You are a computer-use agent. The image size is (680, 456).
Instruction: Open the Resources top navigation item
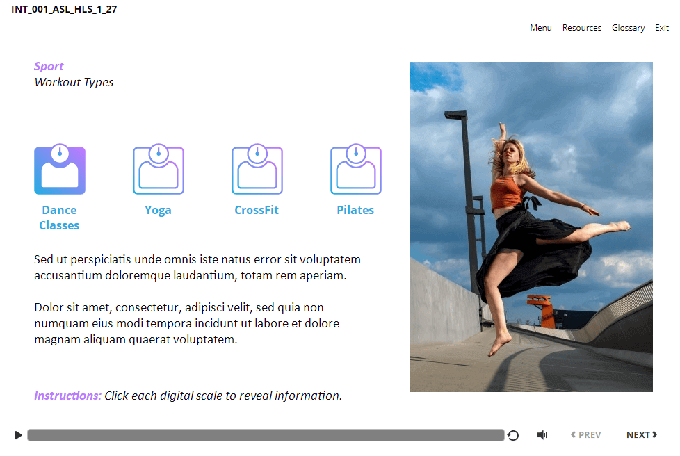581,28
